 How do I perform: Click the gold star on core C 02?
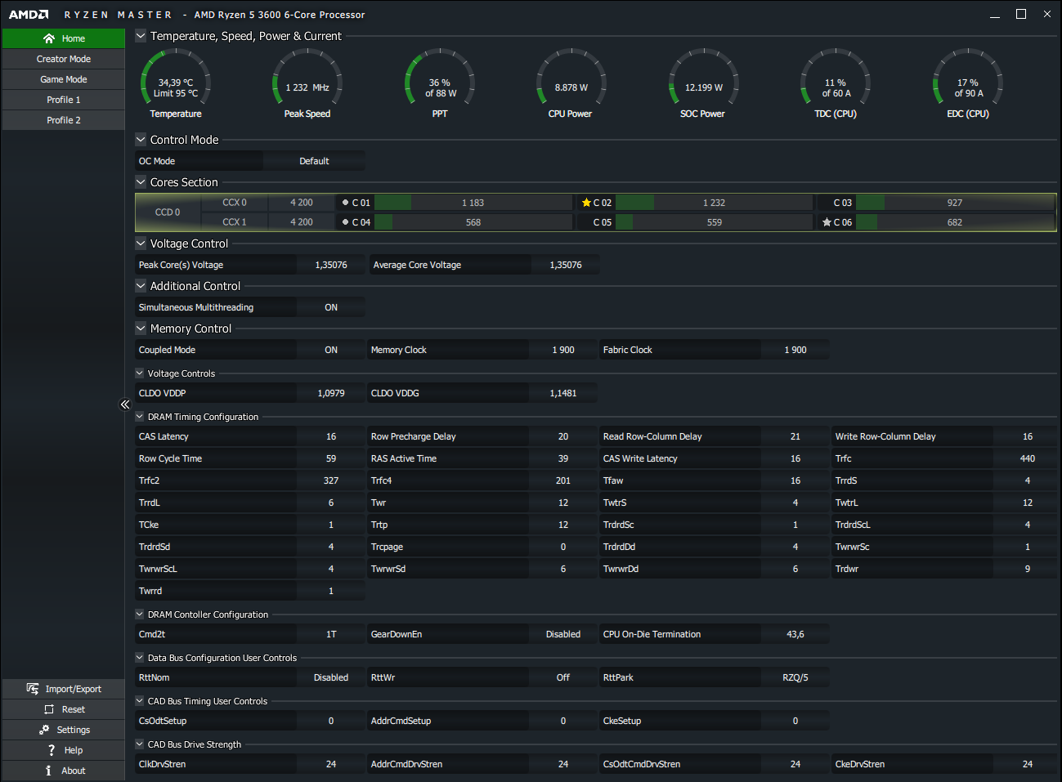coord(586,203)
